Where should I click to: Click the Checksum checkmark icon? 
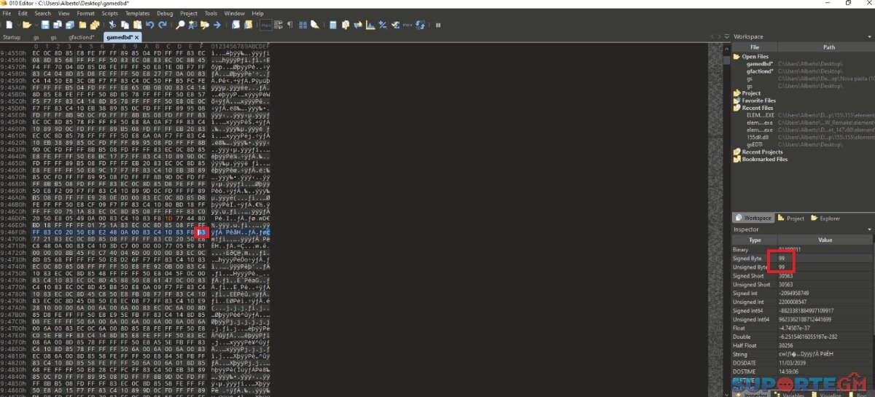[x=396, y=25]
